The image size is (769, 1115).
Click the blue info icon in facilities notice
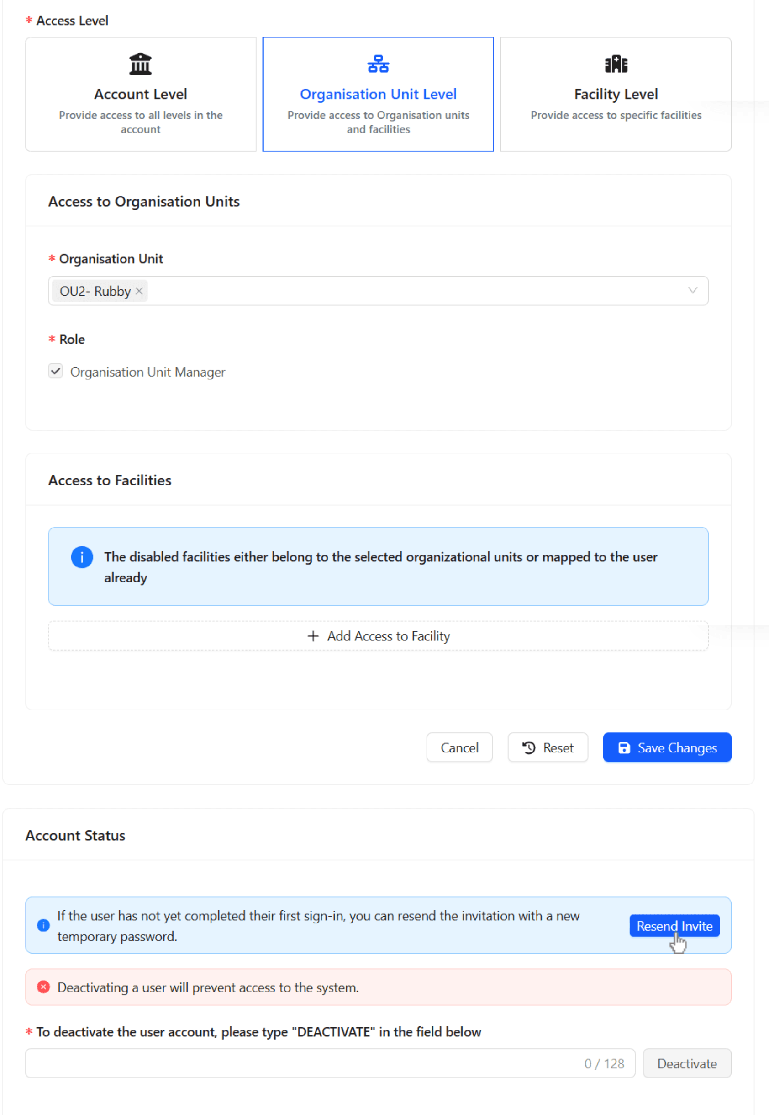82,558
